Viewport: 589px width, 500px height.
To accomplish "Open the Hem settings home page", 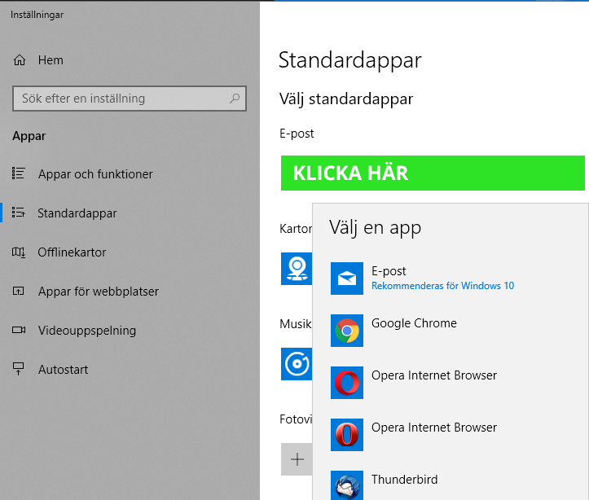I will click(x=51, y=60).
